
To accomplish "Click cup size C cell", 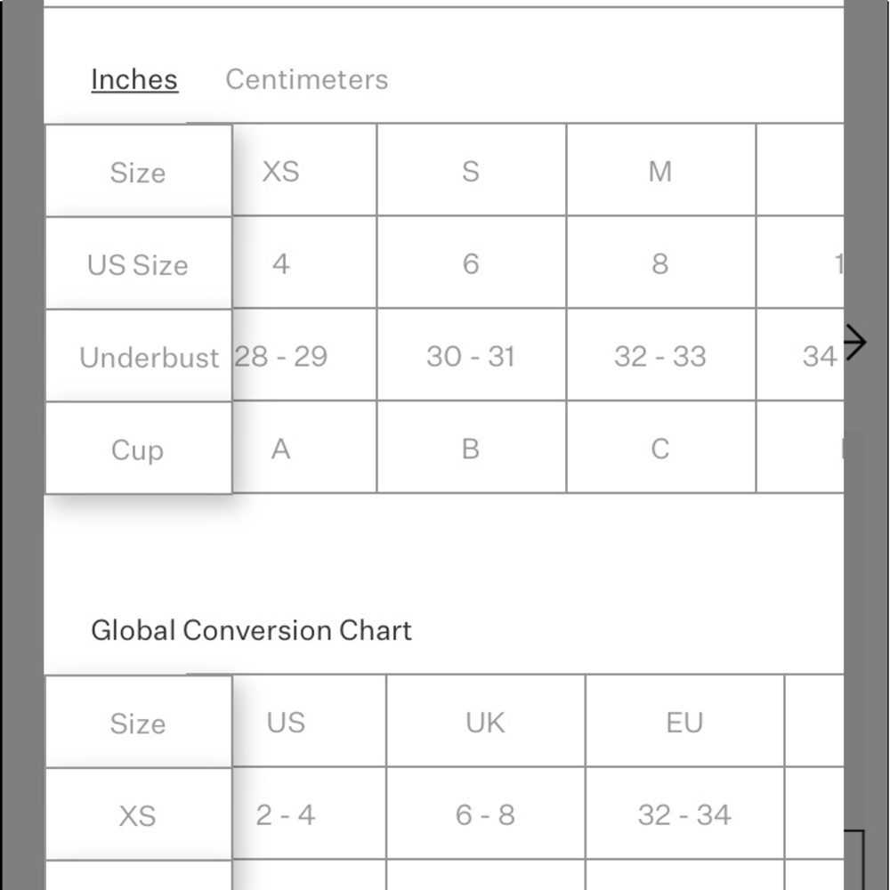I will tap(660, 448).
